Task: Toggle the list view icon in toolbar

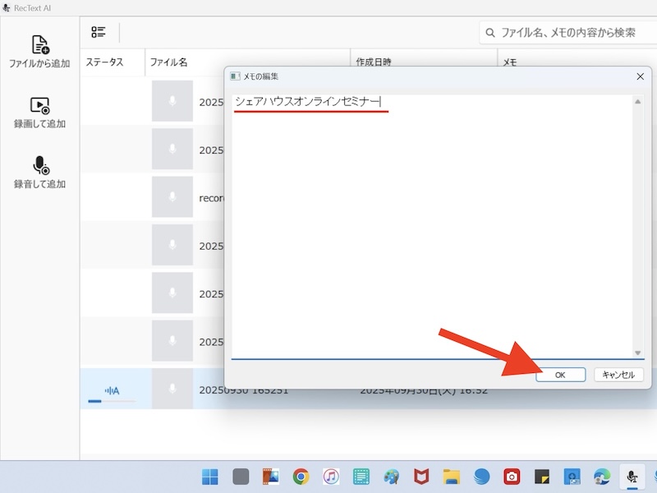Action: pos(99,32)
